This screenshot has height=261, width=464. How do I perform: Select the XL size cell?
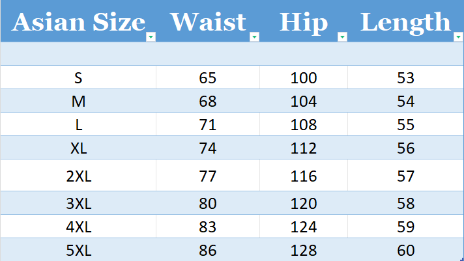point(78,148)
